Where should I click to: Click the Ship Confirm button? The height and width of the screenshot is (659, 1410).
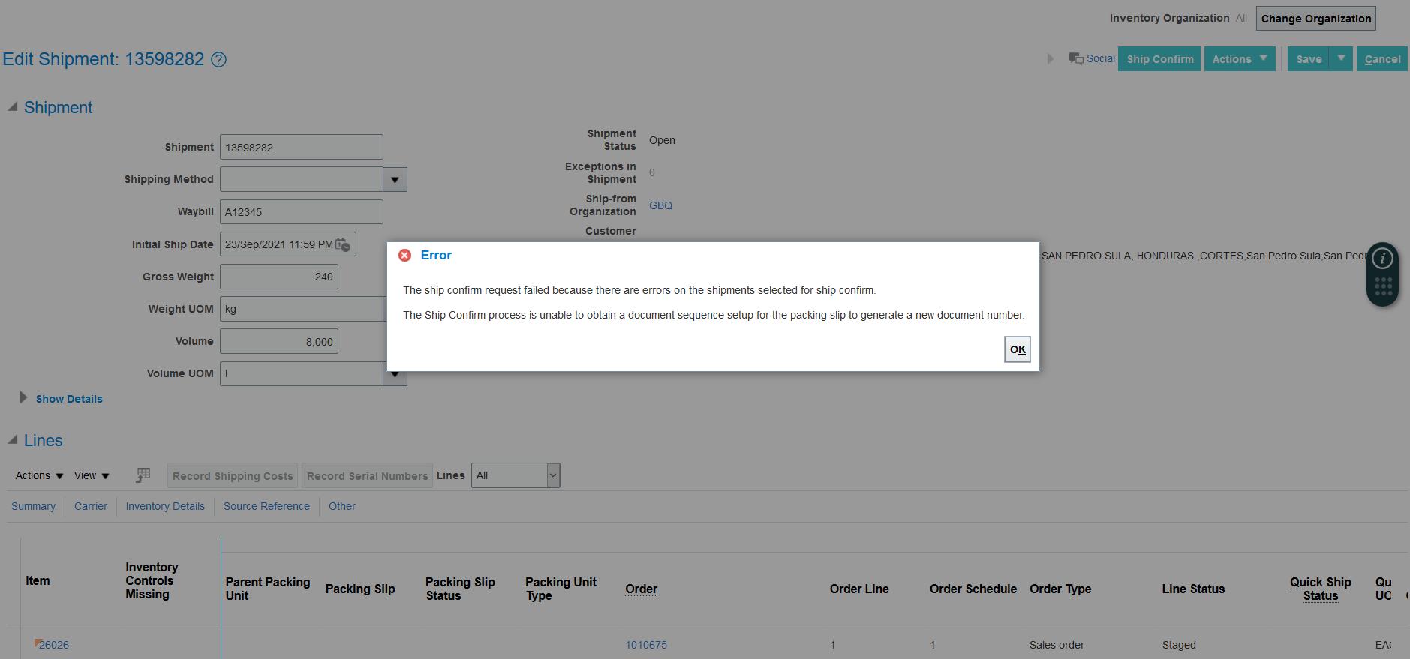(x=1159, y=59)
